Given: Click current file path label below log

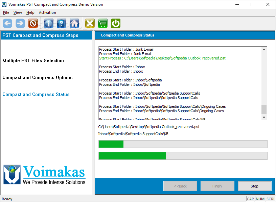Looking at the screenshot, I should tap(149, 127).
